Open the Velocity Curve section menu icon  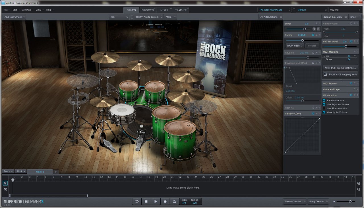click(317, 114)
